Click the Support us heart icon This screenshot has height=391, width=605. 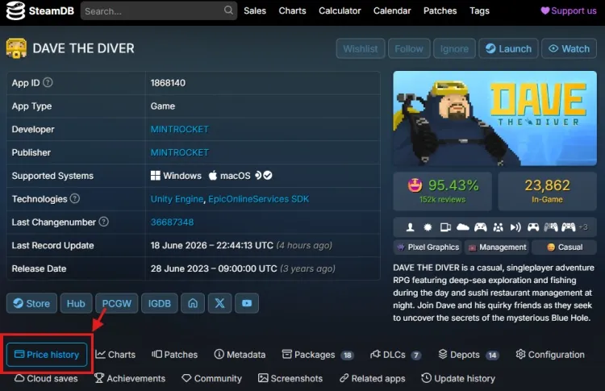tap(544, 10)
